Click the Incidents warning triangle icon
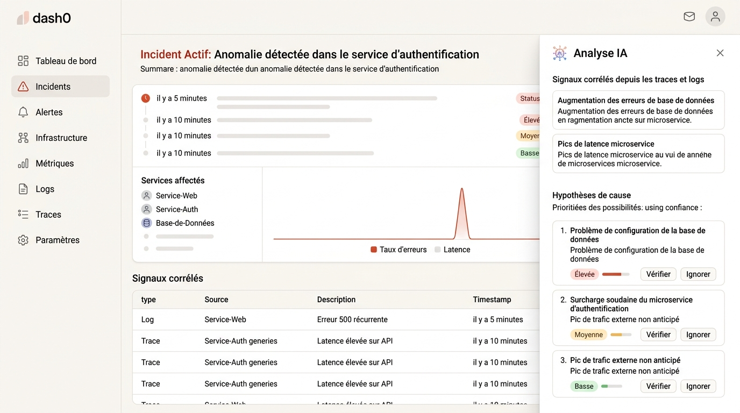Viewport: 740px width, 413px height. [x=23, y=87]
